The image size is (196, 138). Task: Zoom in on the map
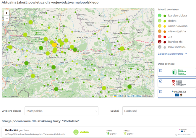(x=7, y=13)
